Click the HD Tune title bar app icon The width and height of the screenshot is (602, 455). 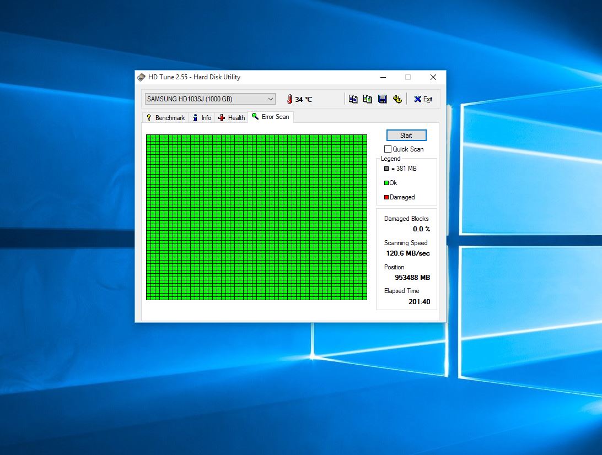[x=141, y=77]
